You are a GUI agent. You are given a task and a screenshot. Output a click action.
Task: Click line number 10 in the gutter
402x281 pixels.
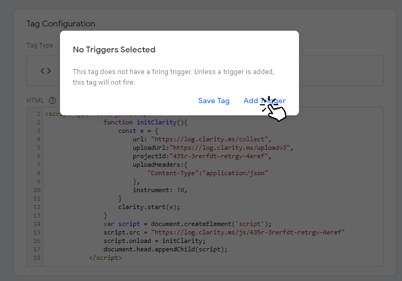tap(37, 190)
